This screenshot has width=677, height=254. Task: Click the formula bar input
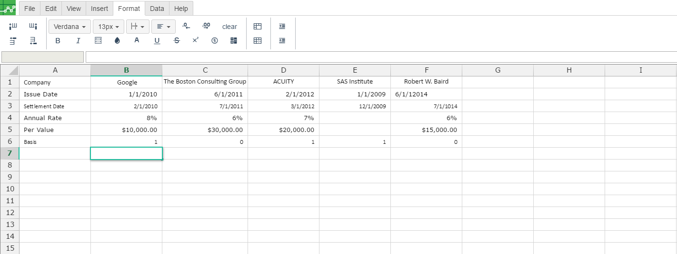[381, 57]
